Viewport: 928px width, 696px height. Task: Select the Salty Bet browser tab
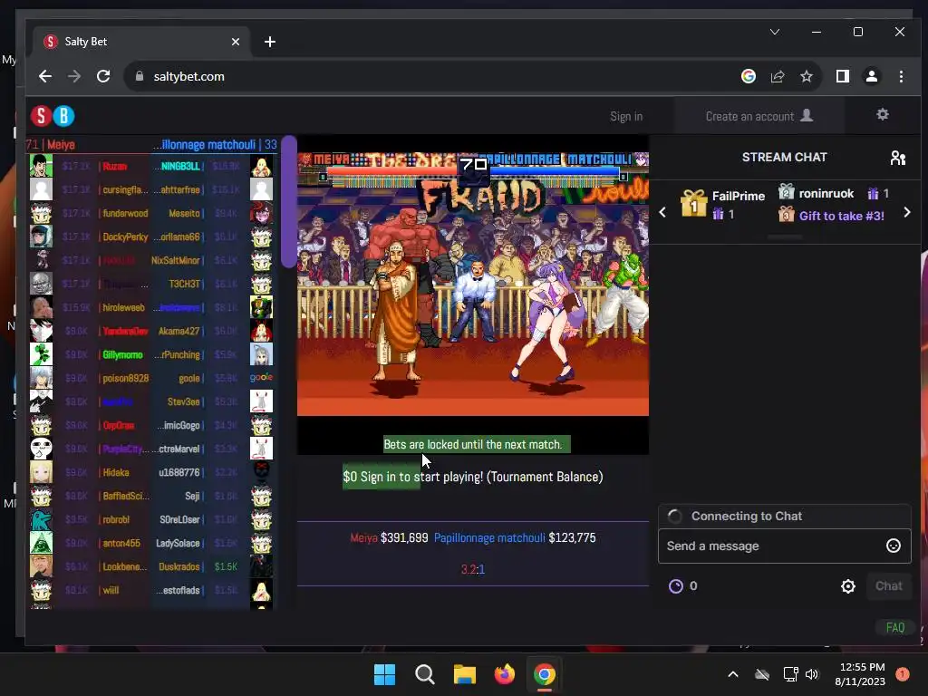(142, 42)
